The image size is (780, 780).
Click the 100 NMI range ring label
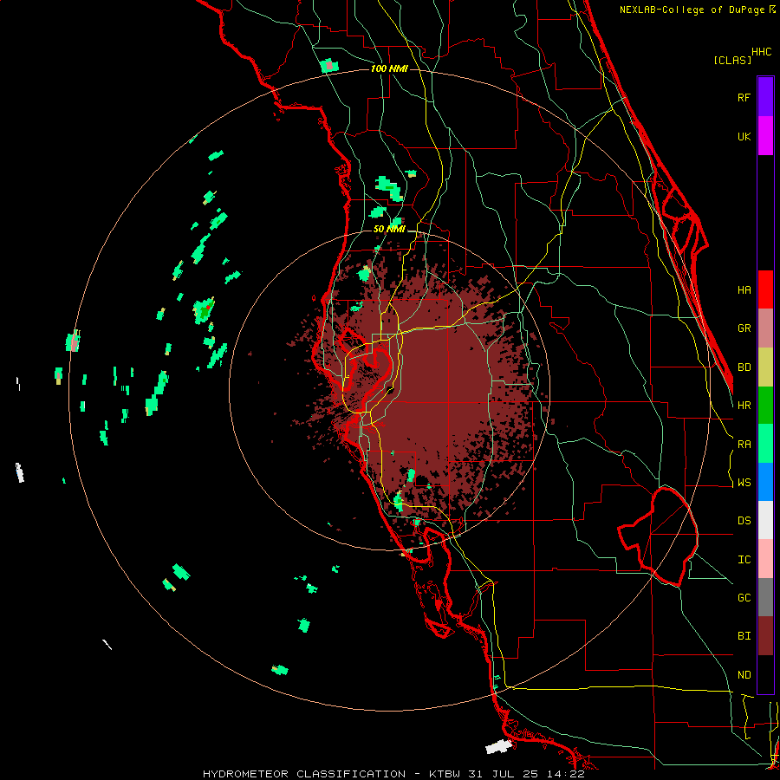[x=389, y=68]
